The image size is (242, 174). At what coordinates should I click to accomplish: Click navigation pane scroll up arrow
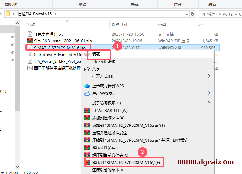coord(17,23)
